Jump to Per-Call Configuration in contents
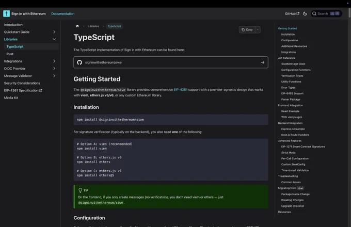The height and width of the screenshot is (227, 351). click(295, 158)
